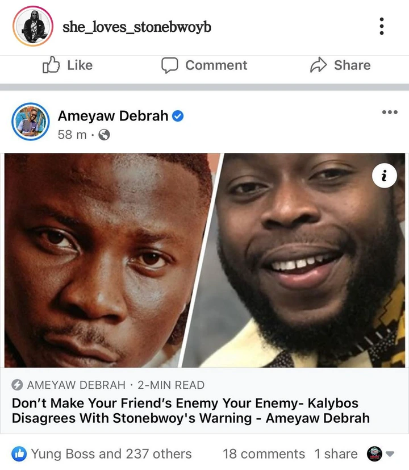The height and width of the screenshot is (470, 409).
Task: Open the Kalybos Stonebwoy article headline
Action: (x=191, y=410)
